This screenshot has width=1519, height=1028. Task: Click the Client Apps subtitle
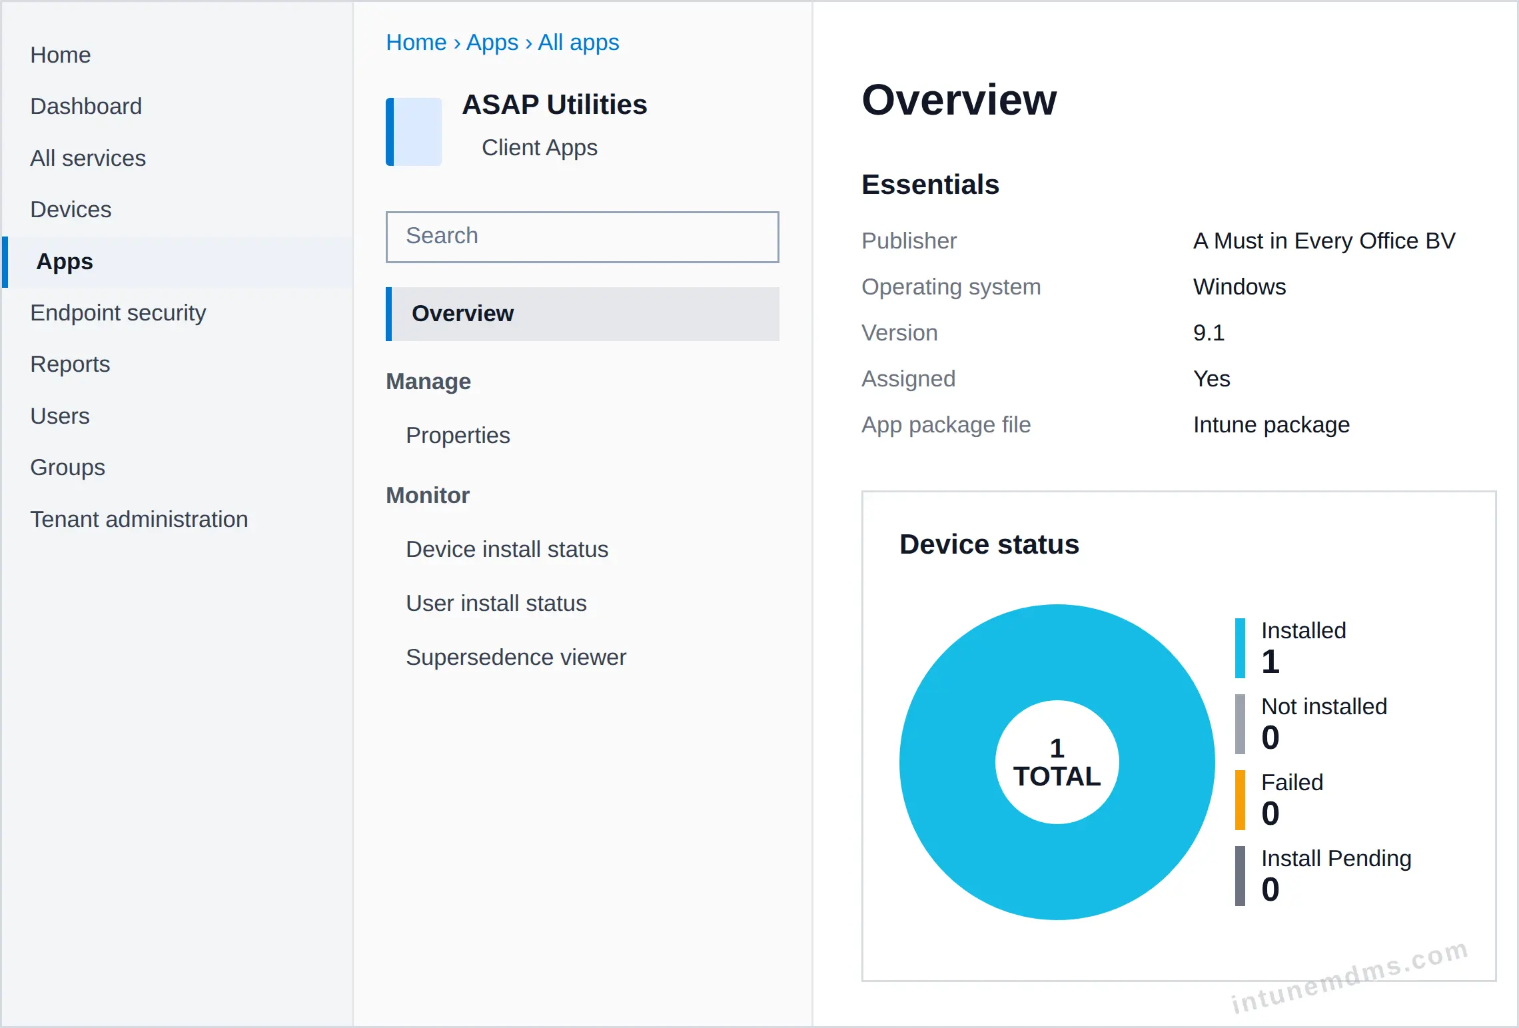(539, 147)
